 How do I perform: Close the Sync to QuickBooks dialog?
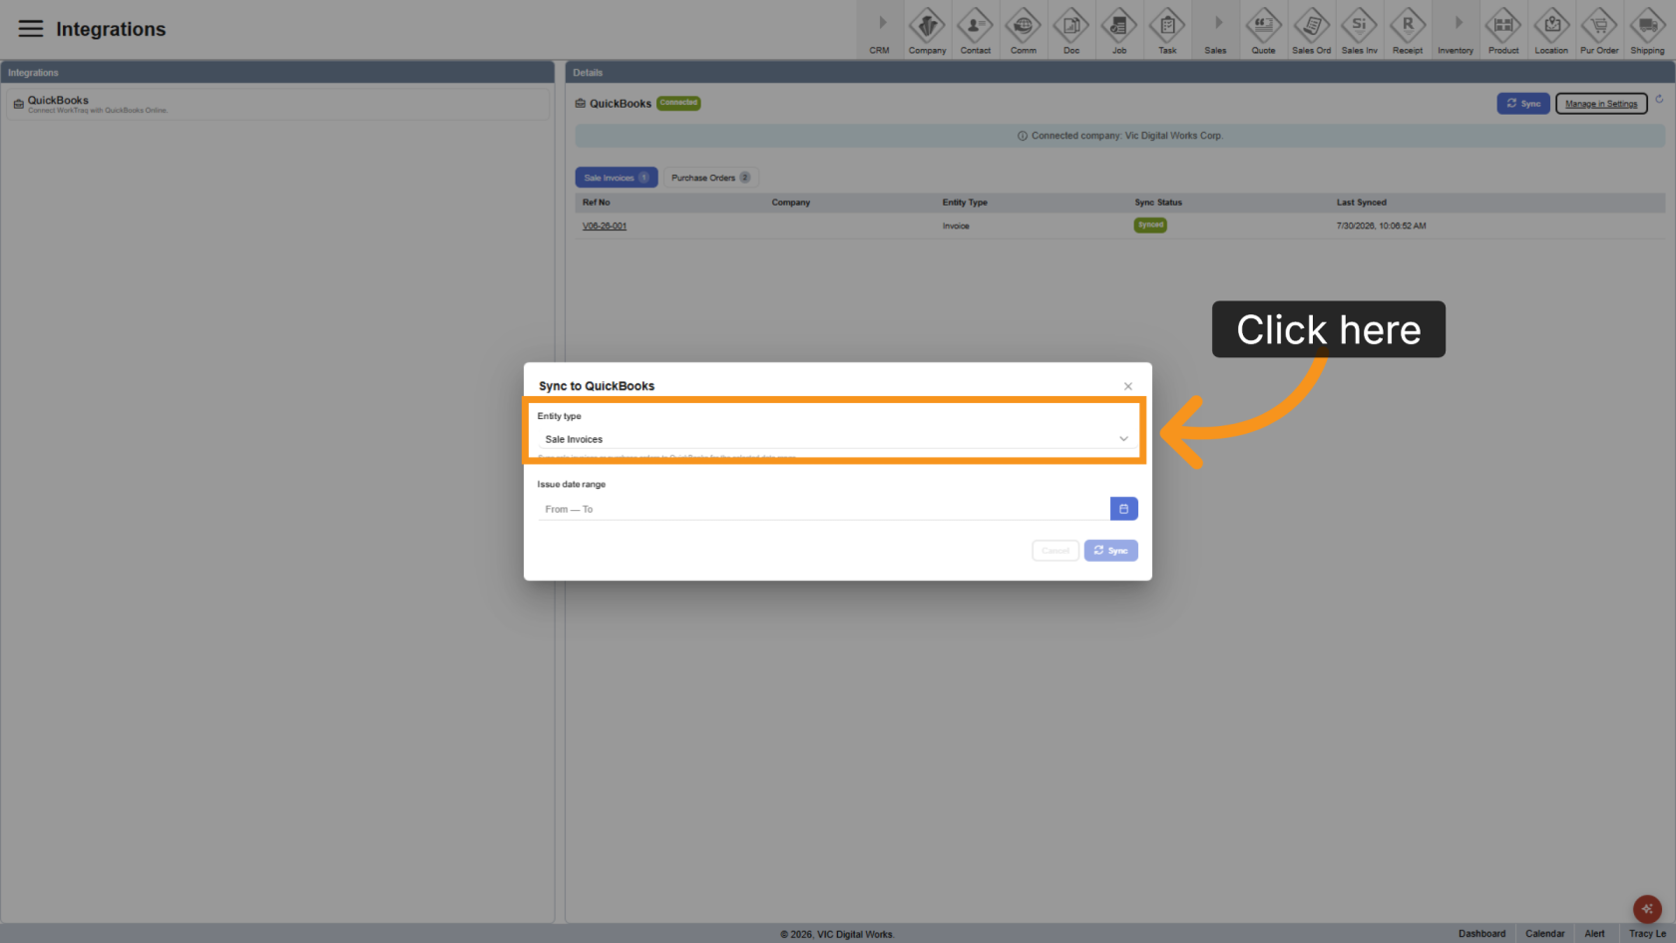1128,386
